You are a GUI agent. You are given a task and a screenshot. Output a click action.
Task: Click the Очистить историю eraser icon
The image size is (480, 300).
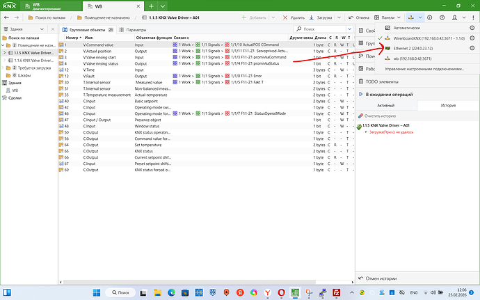pyautogui.click(x=360, y=116)
